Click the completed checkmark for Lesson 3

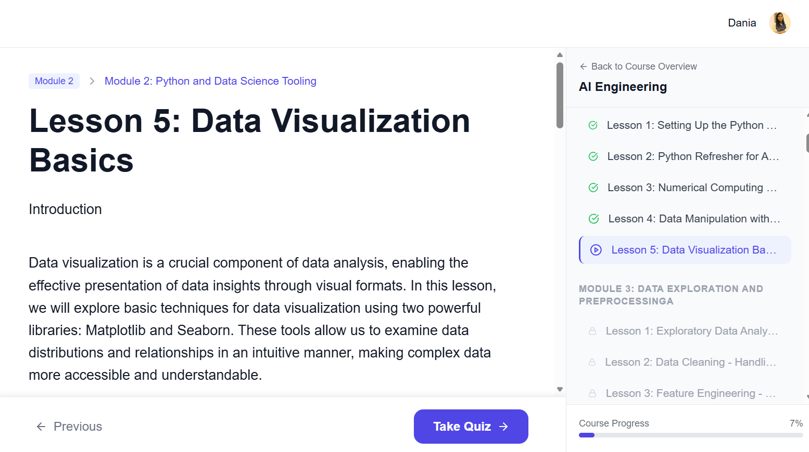pos(593,188)
